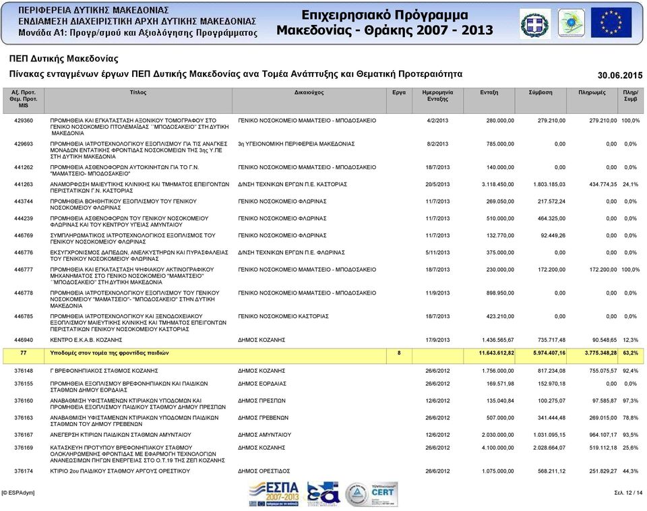The height and width of the screenshot is (511, 647).
Task: Click the Greek national emblem logo
Action: (534, 24)
